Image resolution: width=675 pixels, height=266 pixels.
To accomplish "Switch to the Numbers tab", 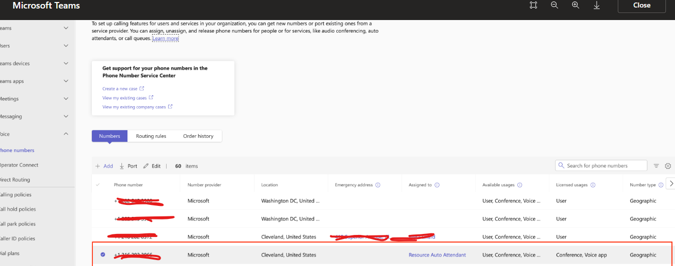I will pyautogui.click(x=109, y=136).
